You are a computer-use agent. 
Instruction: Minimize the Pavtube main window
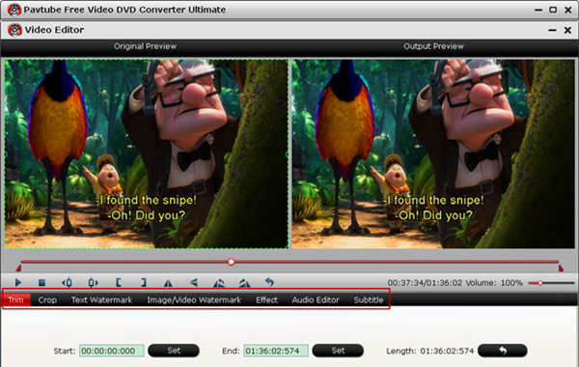coord(538,10)
